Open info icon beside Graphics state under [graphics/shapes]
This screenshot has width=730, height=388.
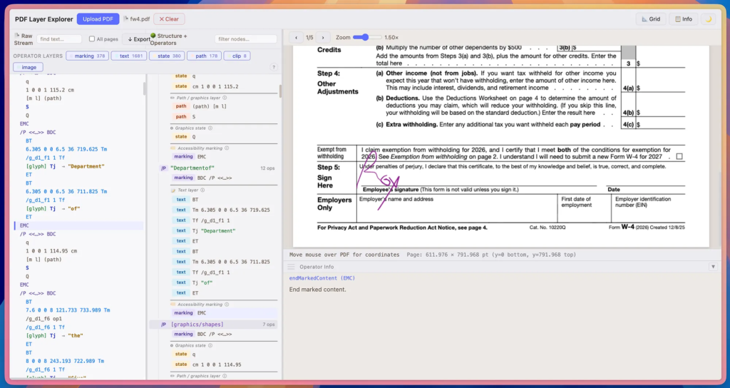[x=210, y=346]
